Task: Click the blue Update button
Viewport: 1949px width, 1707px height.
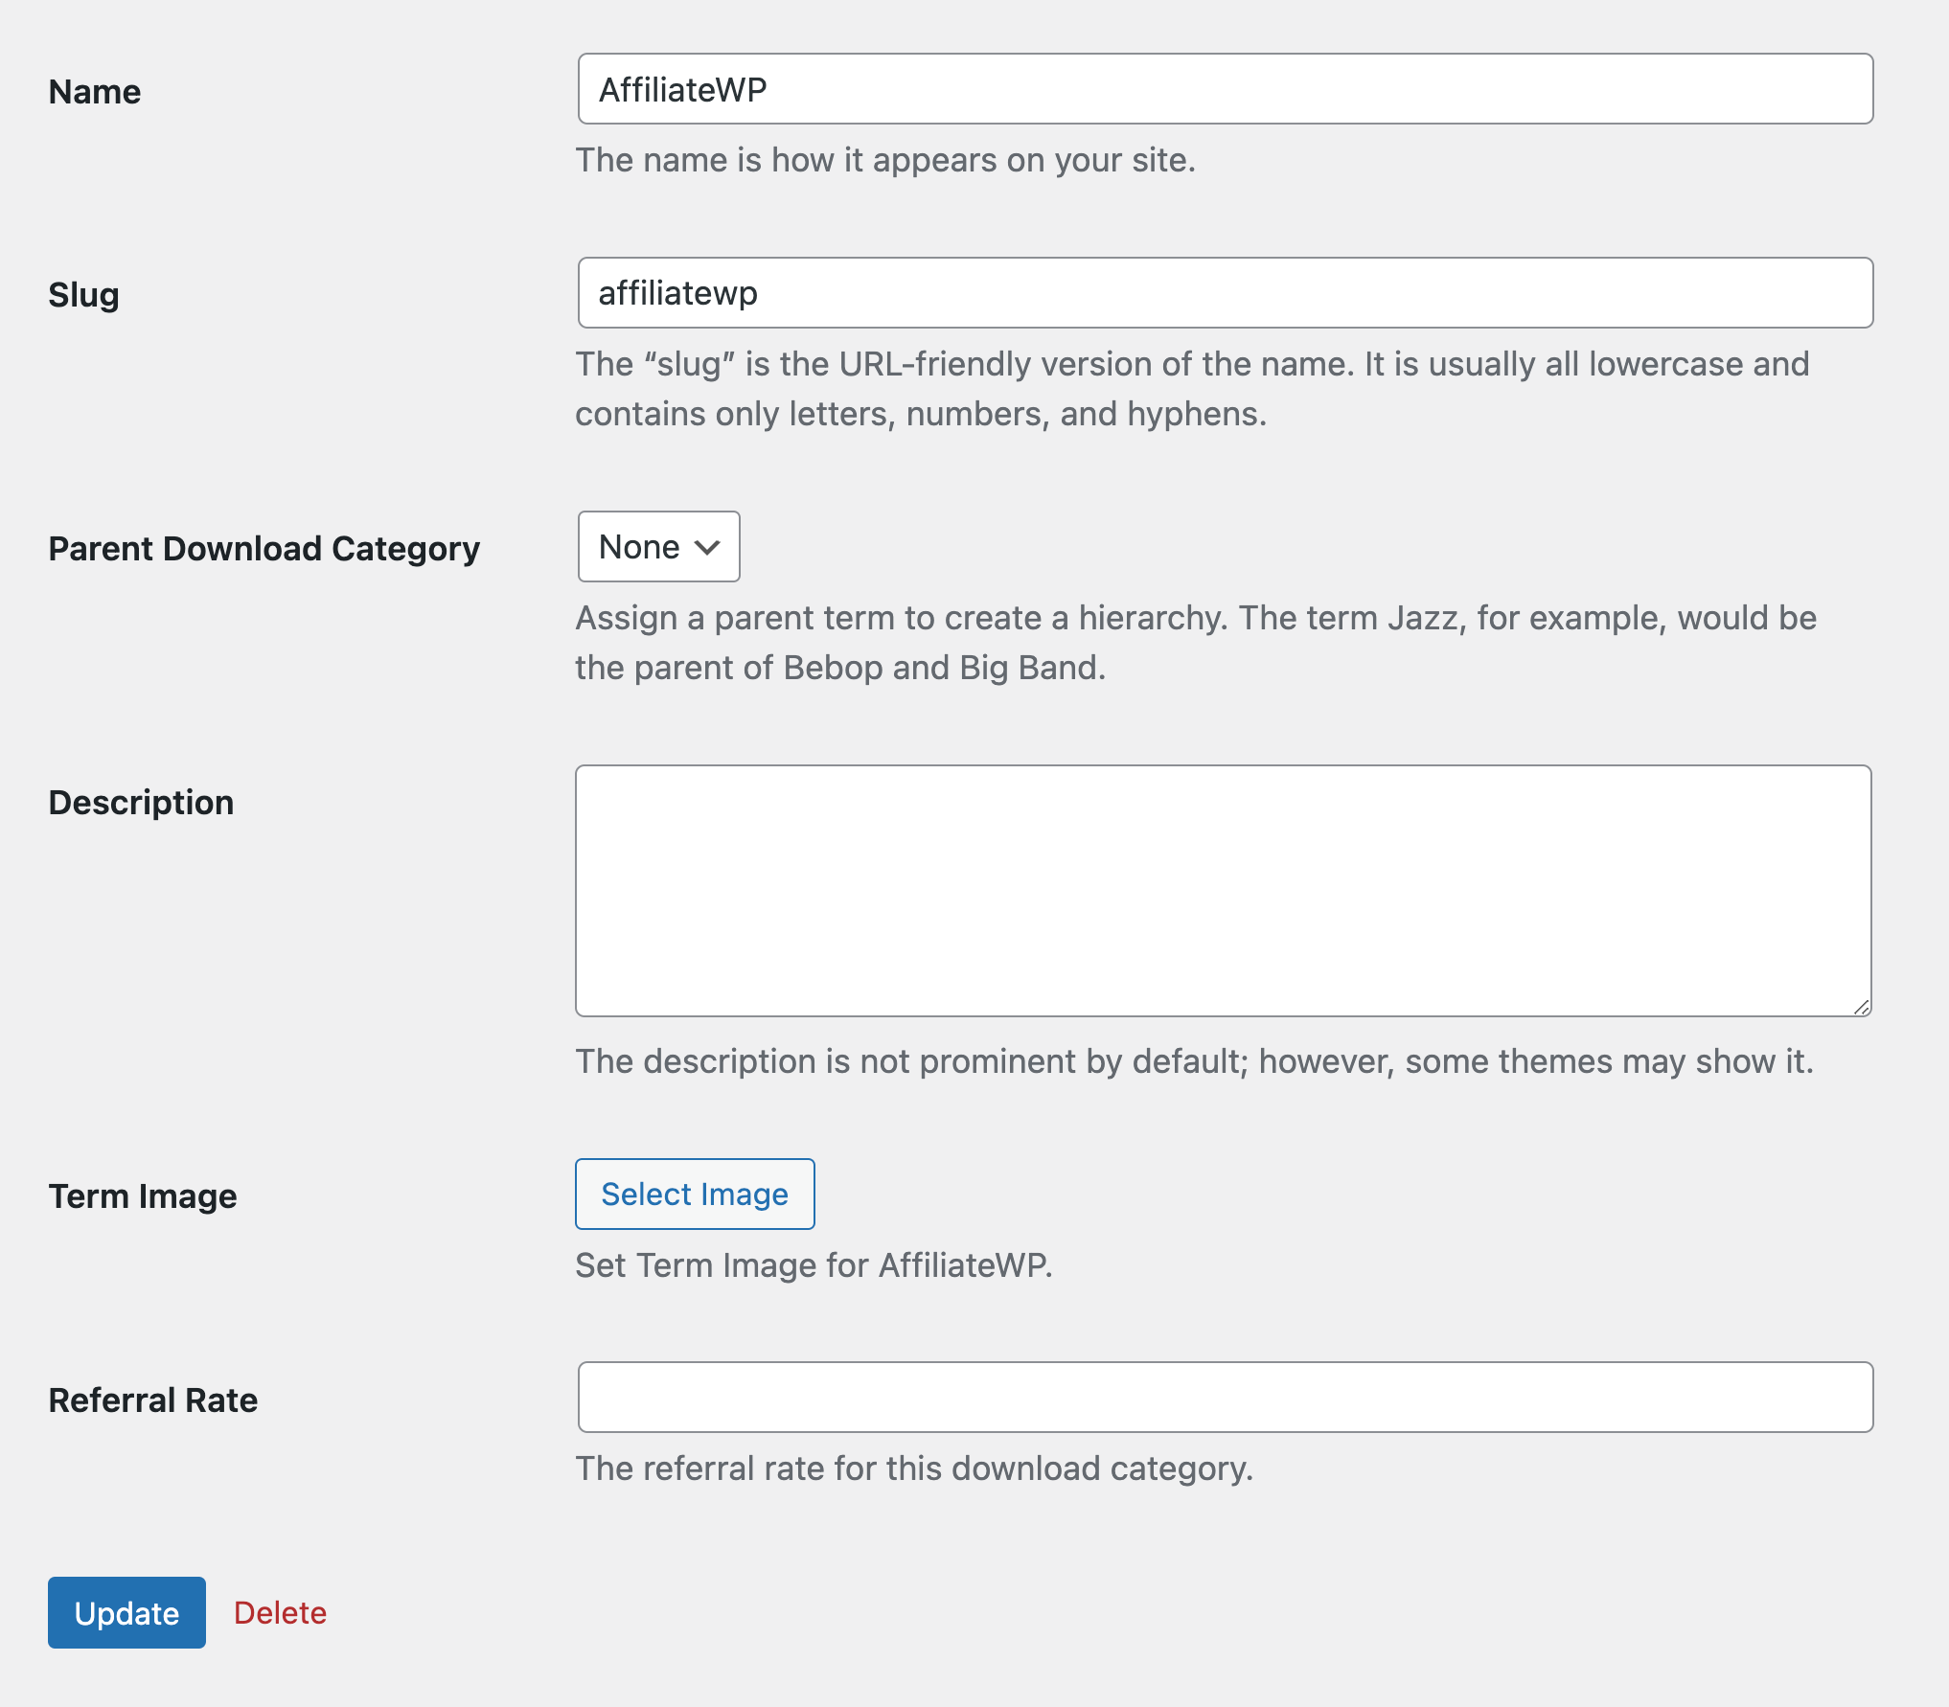Action: click(x=126, y=1613)
